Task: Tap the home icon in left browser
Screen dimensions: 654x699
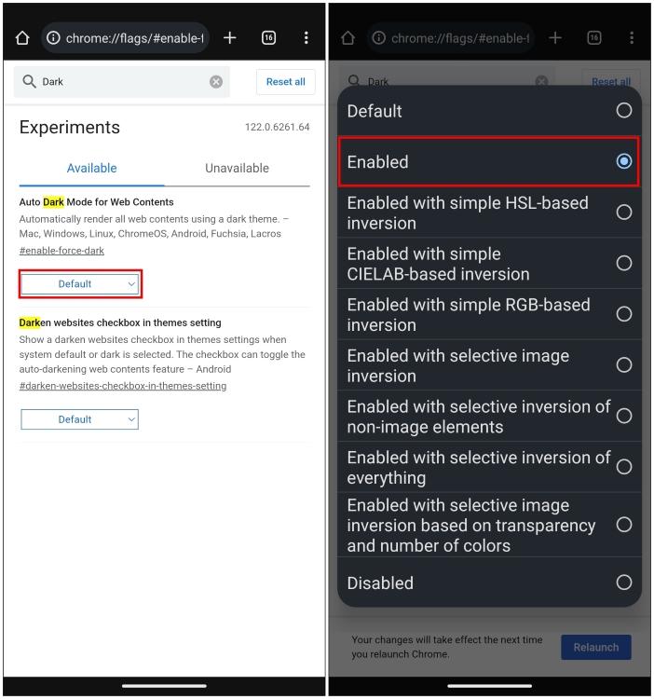Action: (22, 38)
